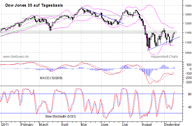Click the August month label
This screenshot has width=192, height=126.
point(147,124)
